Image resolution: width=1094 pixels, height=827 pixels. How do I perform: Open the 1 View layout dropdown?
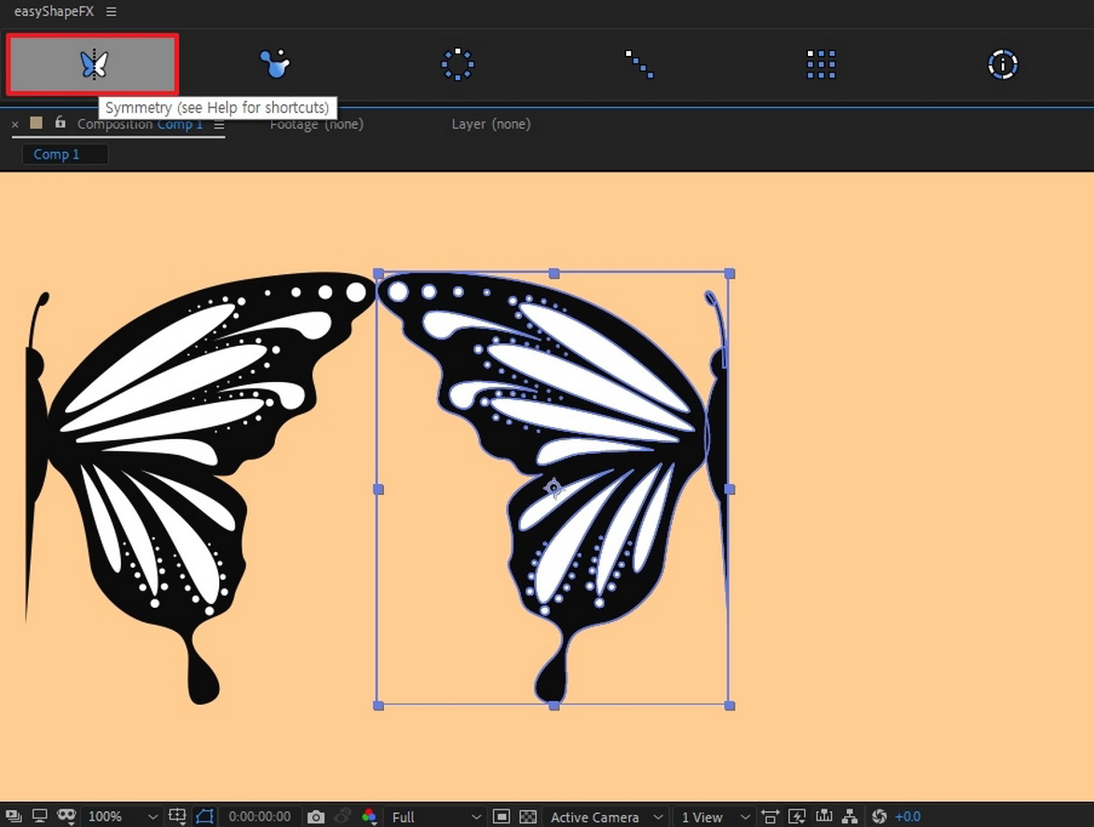(715, 817)
